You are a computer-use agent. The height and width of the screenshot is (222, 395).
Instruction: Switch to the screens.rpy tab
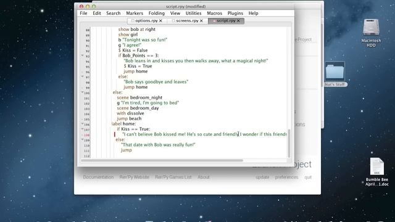click(x=187, y=20)
